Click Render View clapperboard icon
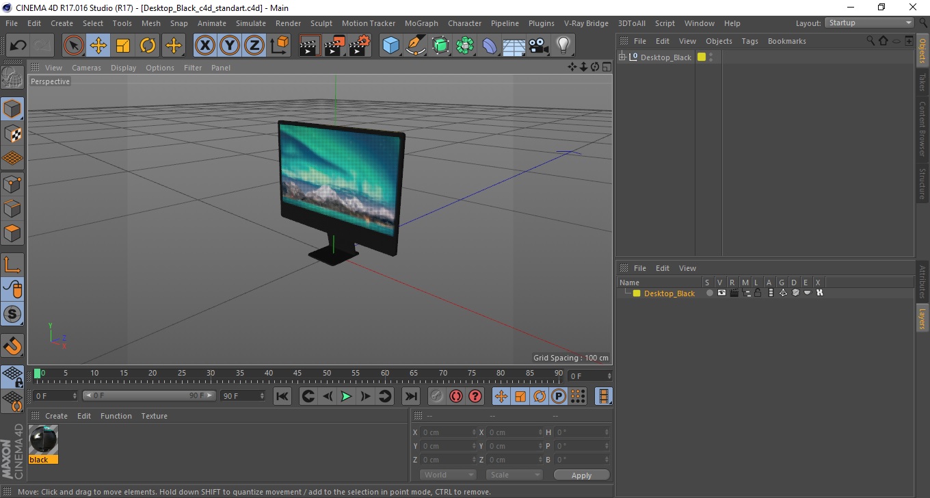Viewport: 930px width, 498px height. pyautogui.click(x=310, y=46)
